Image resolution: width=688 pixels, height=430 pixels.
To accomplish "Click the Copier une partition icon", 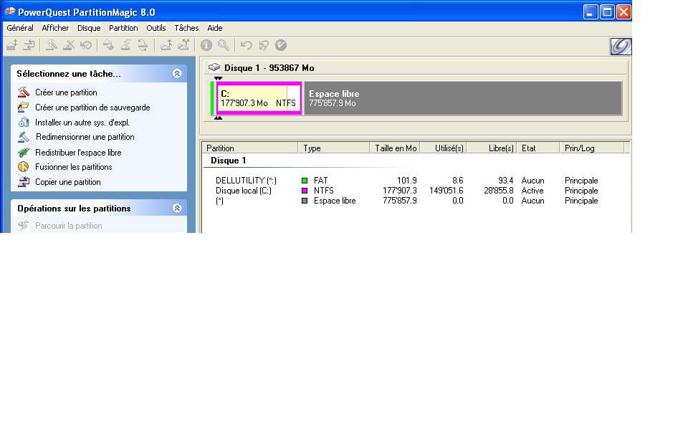I will coord(23,181).
